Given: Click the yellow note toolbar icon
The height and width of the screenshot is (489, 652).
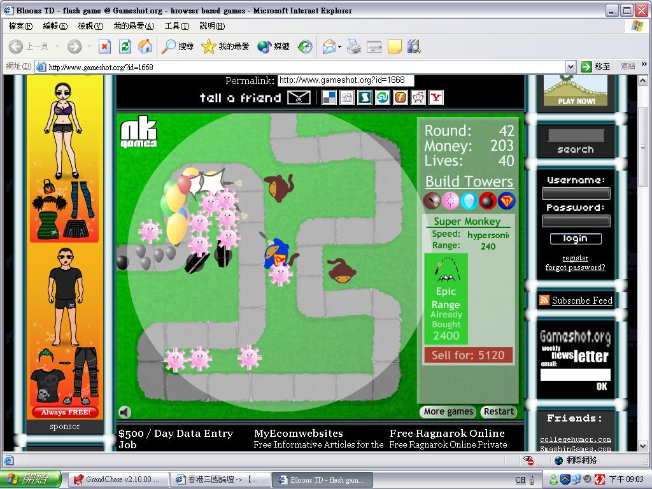Looking at the screenshot, I should click(394, 46).
